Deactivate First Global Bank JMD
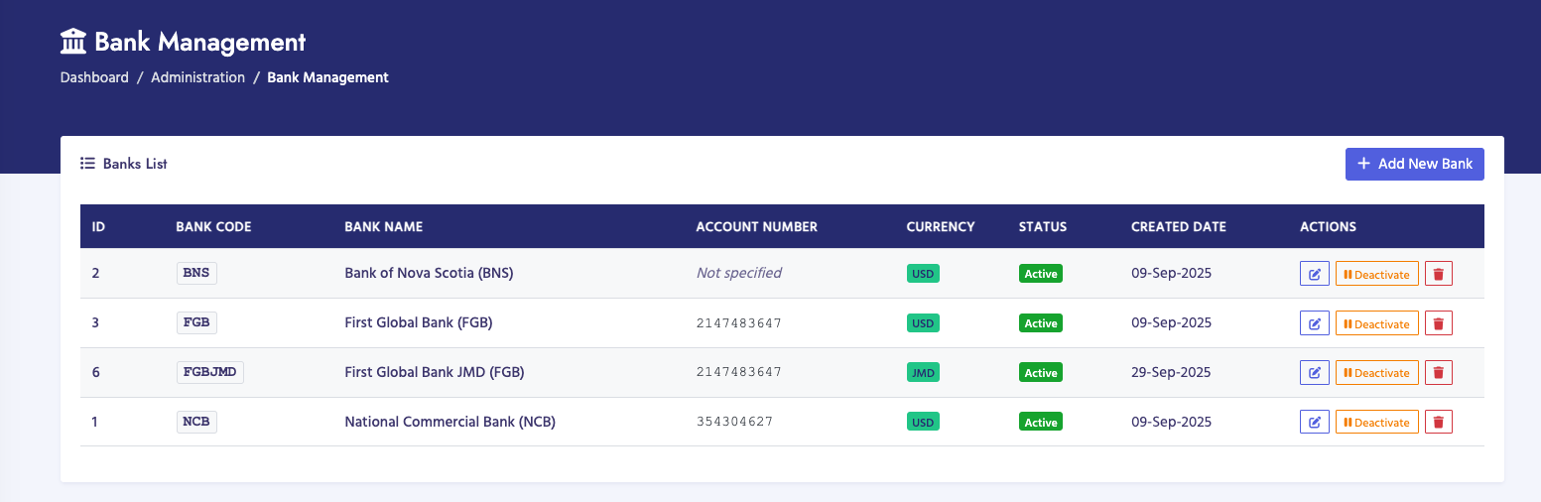The image size is (1541, 502). (1376, 373)
